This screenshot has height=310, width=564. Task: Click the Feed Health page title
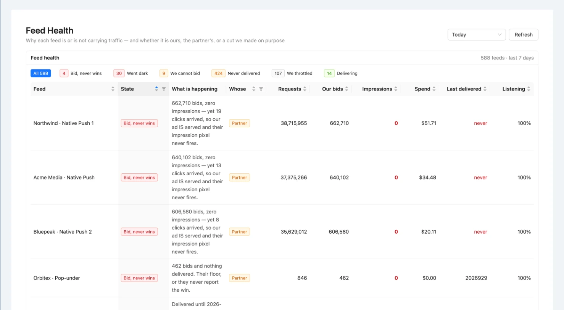coord(50,31)
